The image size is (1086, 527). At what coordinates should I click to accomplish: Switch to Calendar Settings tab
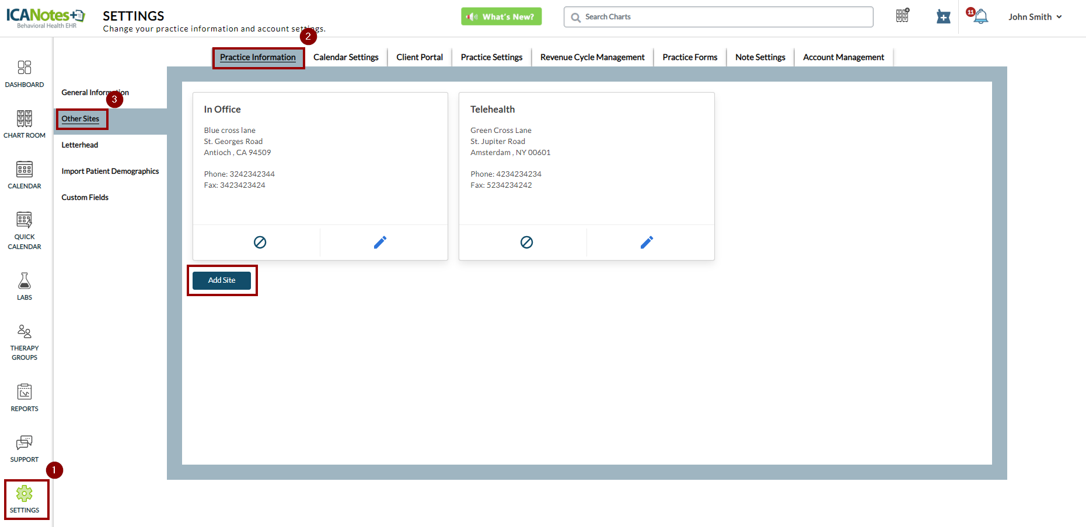pos(346,57)
